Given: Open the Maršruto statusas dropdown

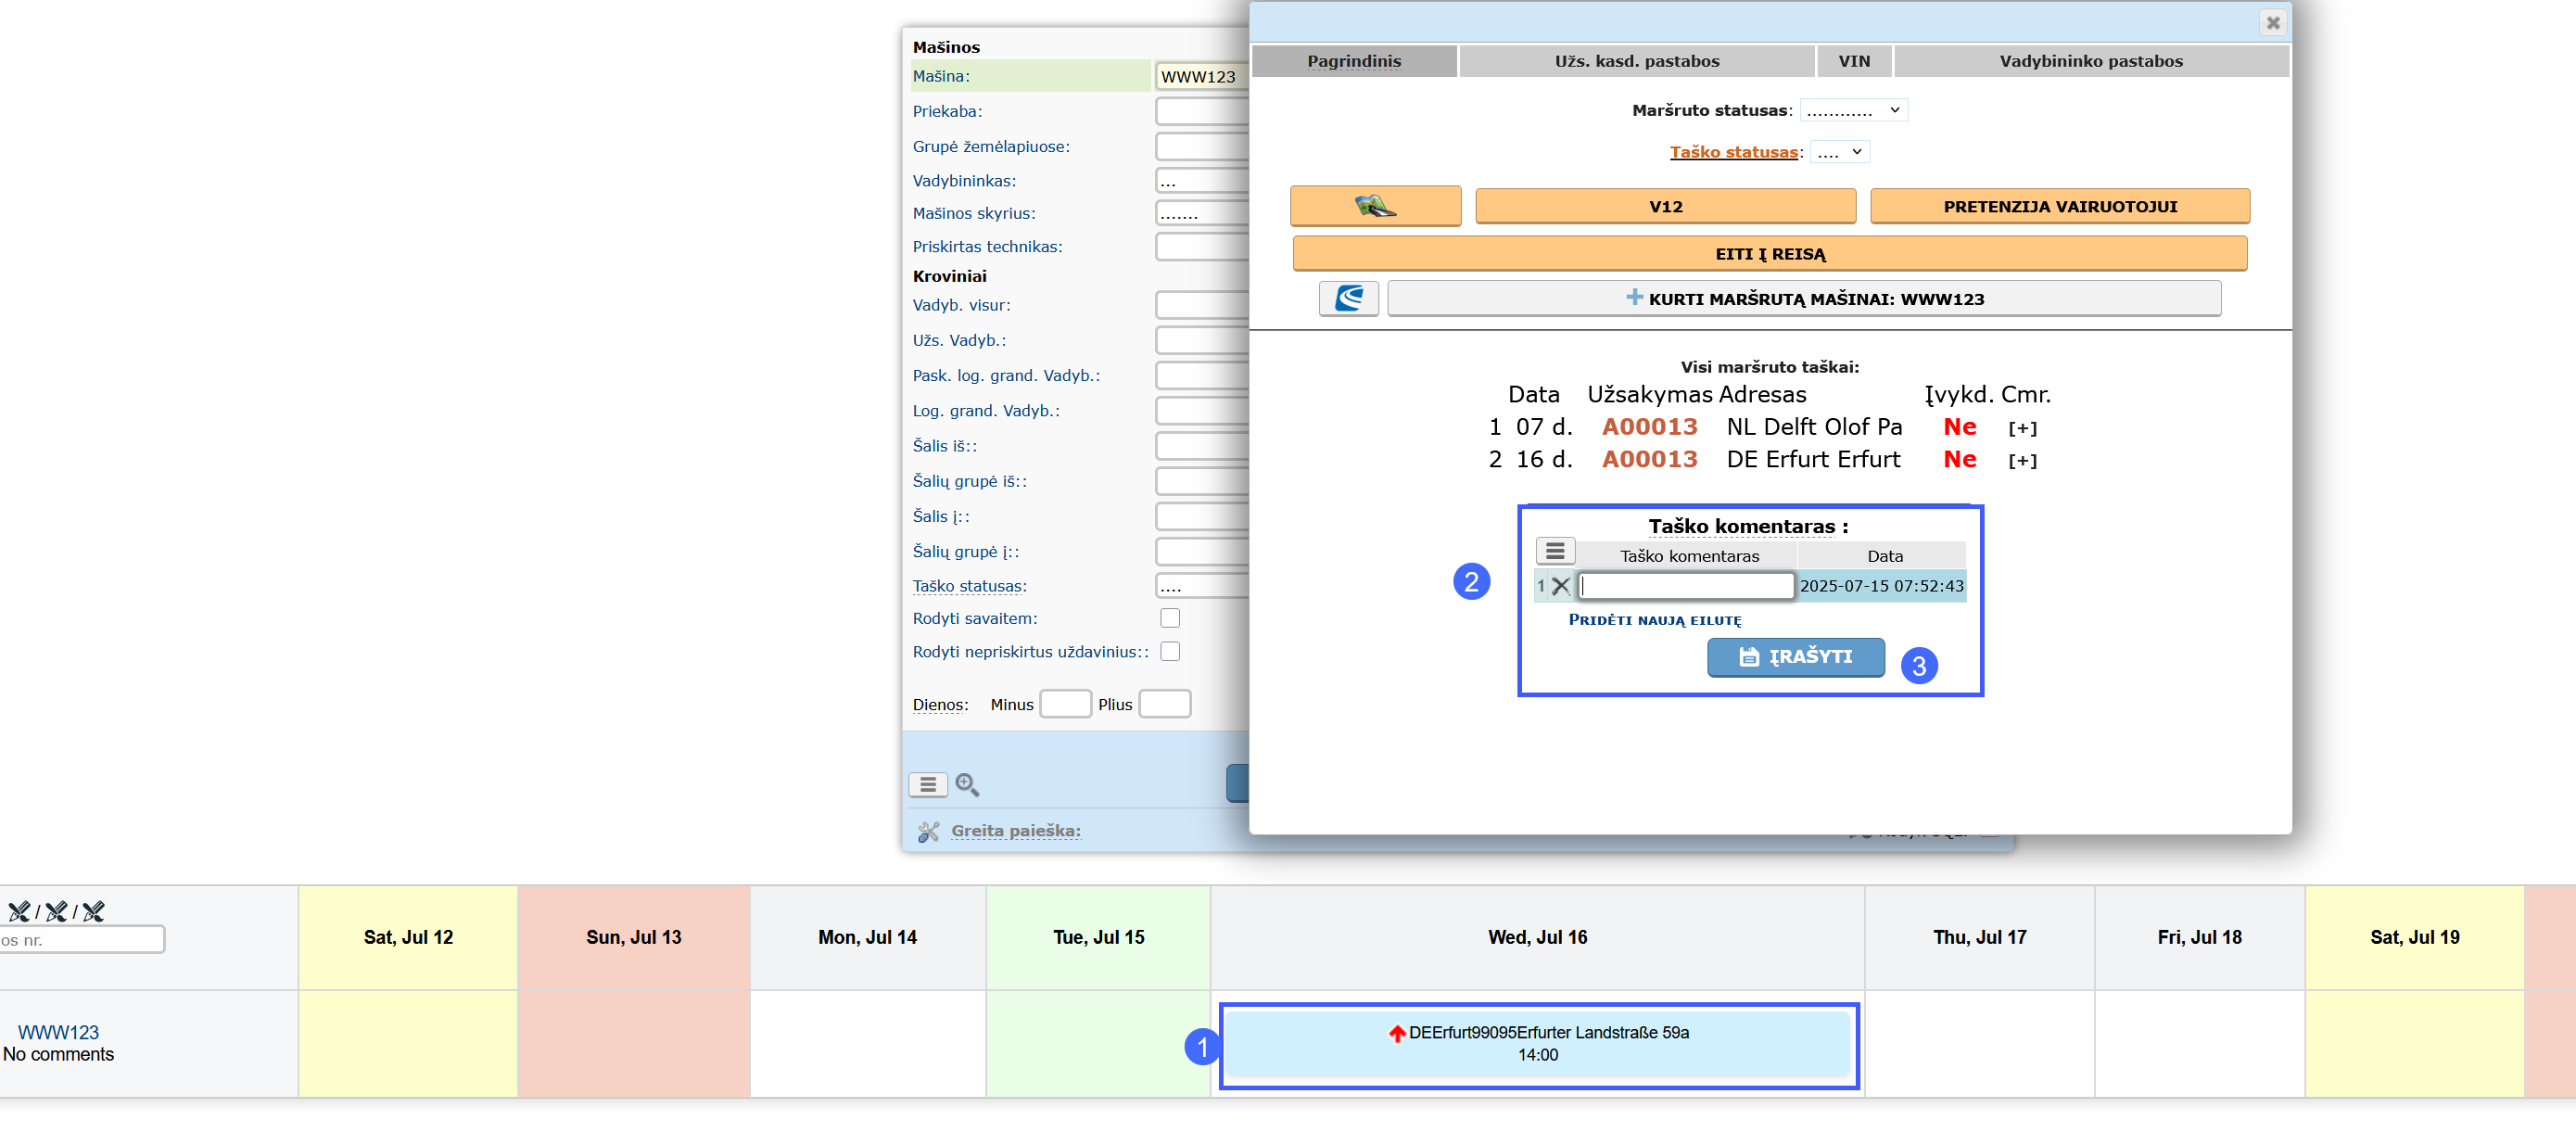Looking at the screenshot, I should (1853, 110).
